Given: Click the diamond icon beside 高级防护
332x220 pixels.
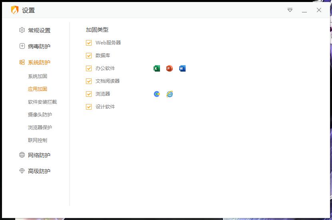Looking at the screenshot, I should [22, 171].
